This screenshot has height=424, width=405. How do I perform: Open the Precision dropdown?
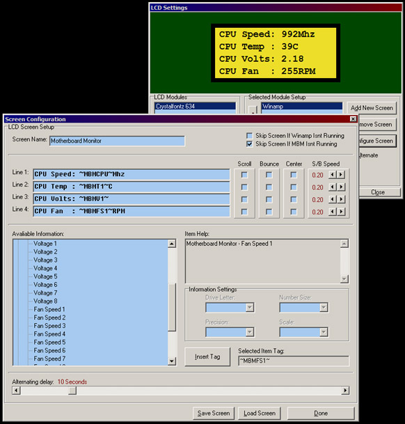(x=250, y=332)
